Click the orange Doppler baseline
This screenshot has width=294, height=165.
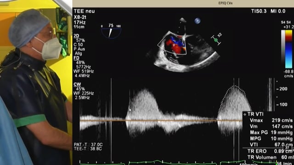point(161,121)
